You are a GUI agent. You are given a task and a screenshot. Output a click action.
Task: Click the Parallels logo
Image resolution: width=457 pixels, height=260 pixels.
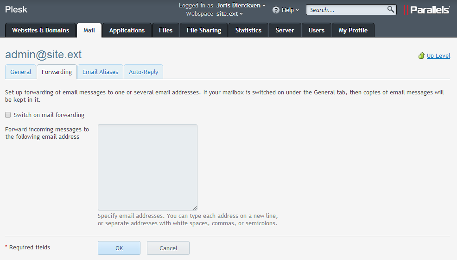click(x=426, y=10)
